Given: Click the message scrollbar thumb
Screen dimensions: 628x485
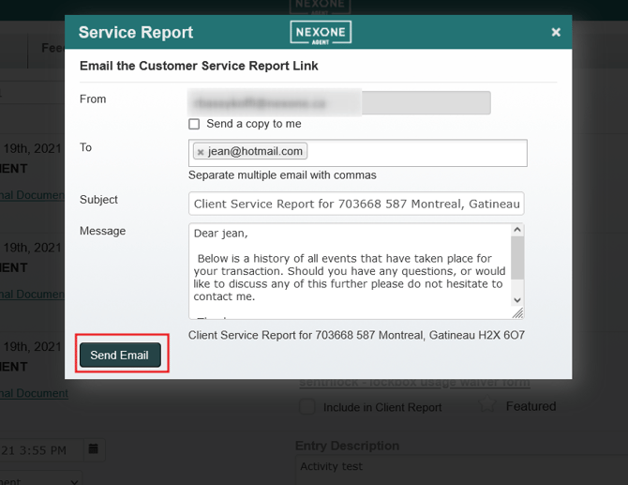Looking at the screenshot, I should tap(517, 257).
